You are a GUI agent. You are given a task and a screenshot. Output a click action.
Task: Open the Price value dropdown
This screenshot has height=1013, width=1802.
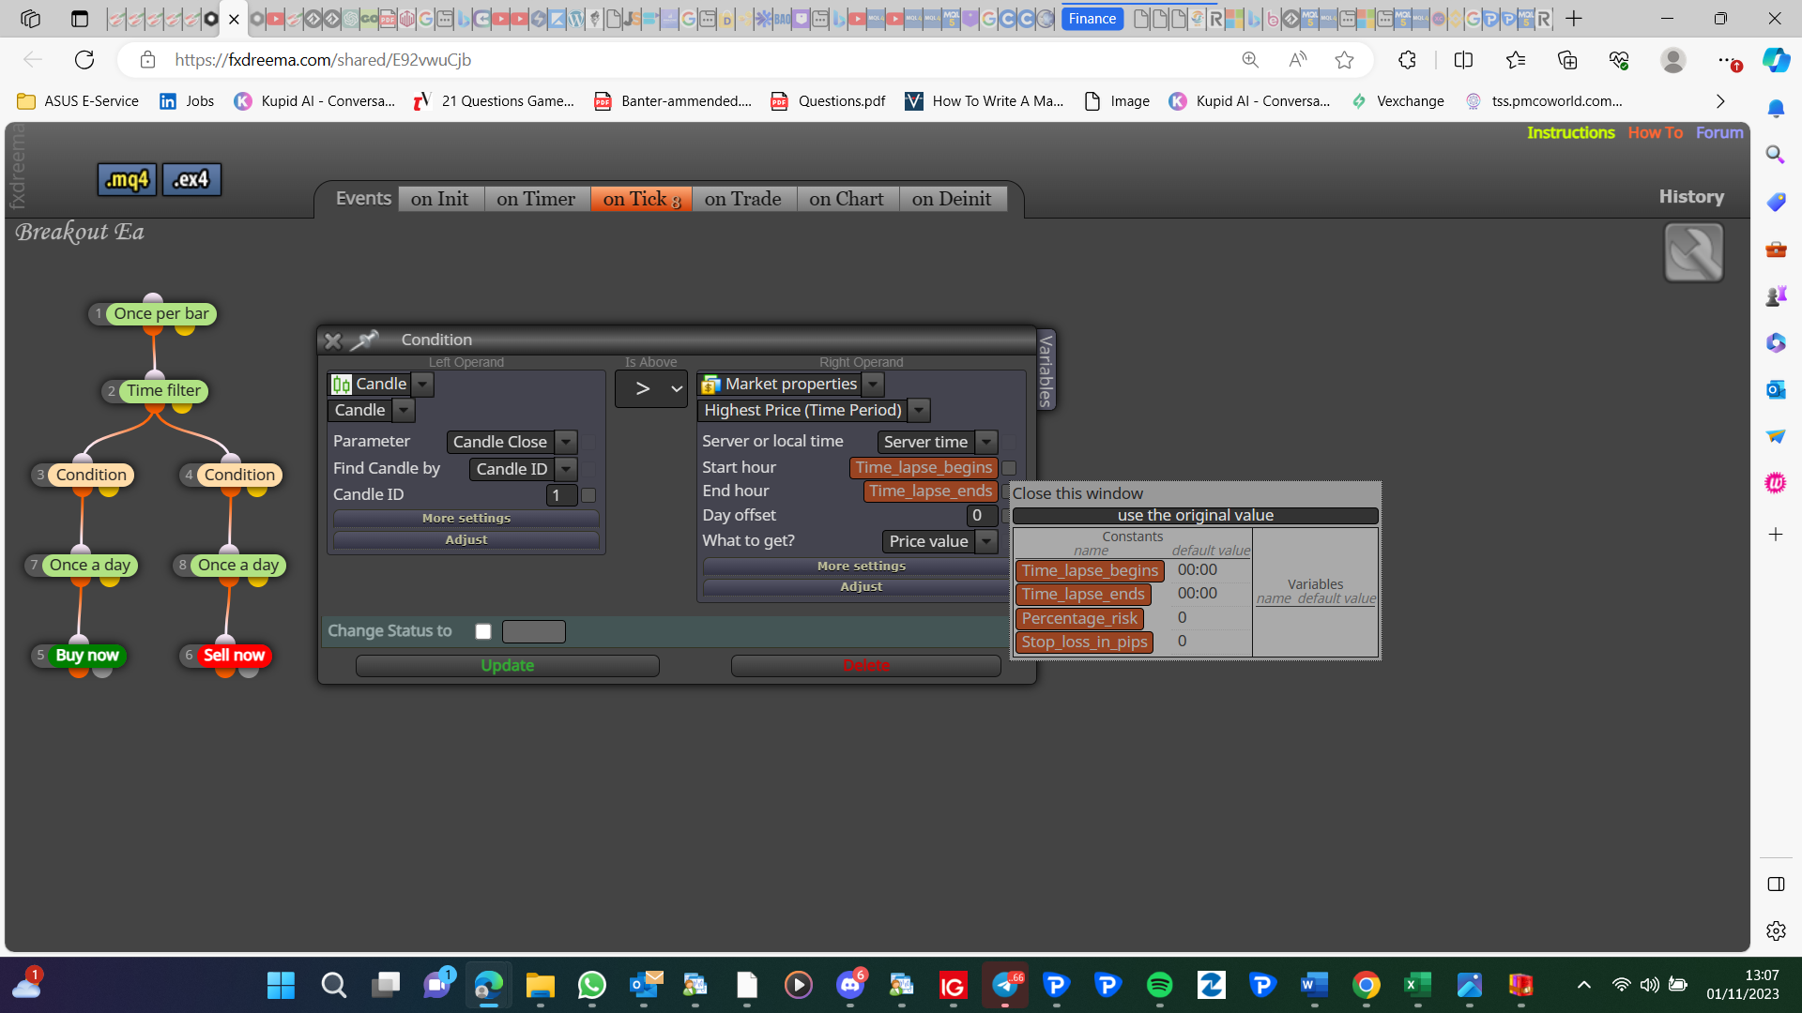click(986, 541)
